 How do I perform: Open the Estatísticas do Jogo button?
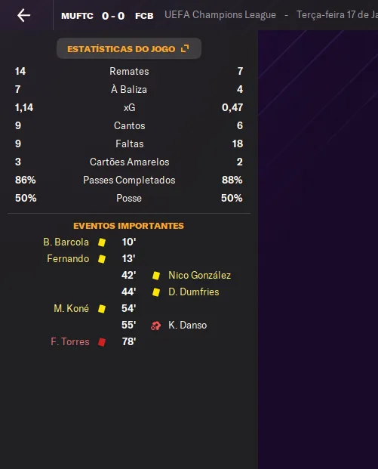click(129, 48)
